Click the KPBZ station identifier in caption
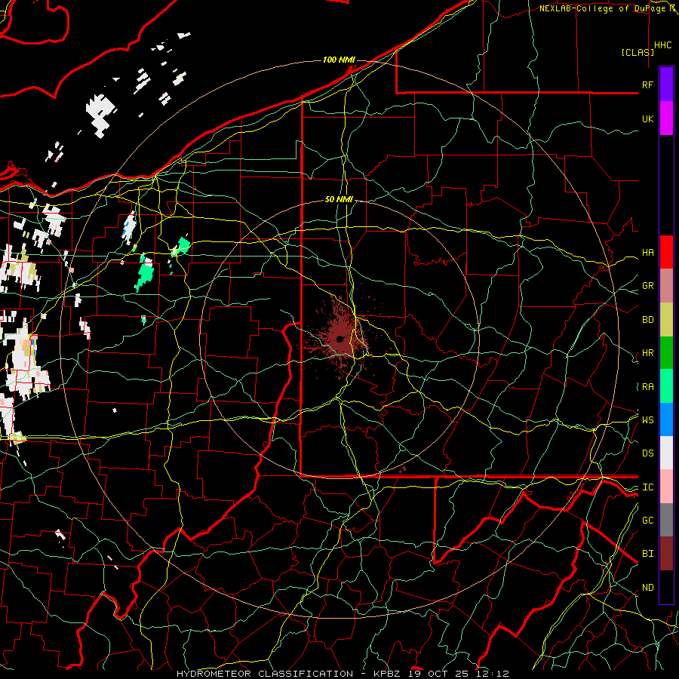 tap(387, 674)
